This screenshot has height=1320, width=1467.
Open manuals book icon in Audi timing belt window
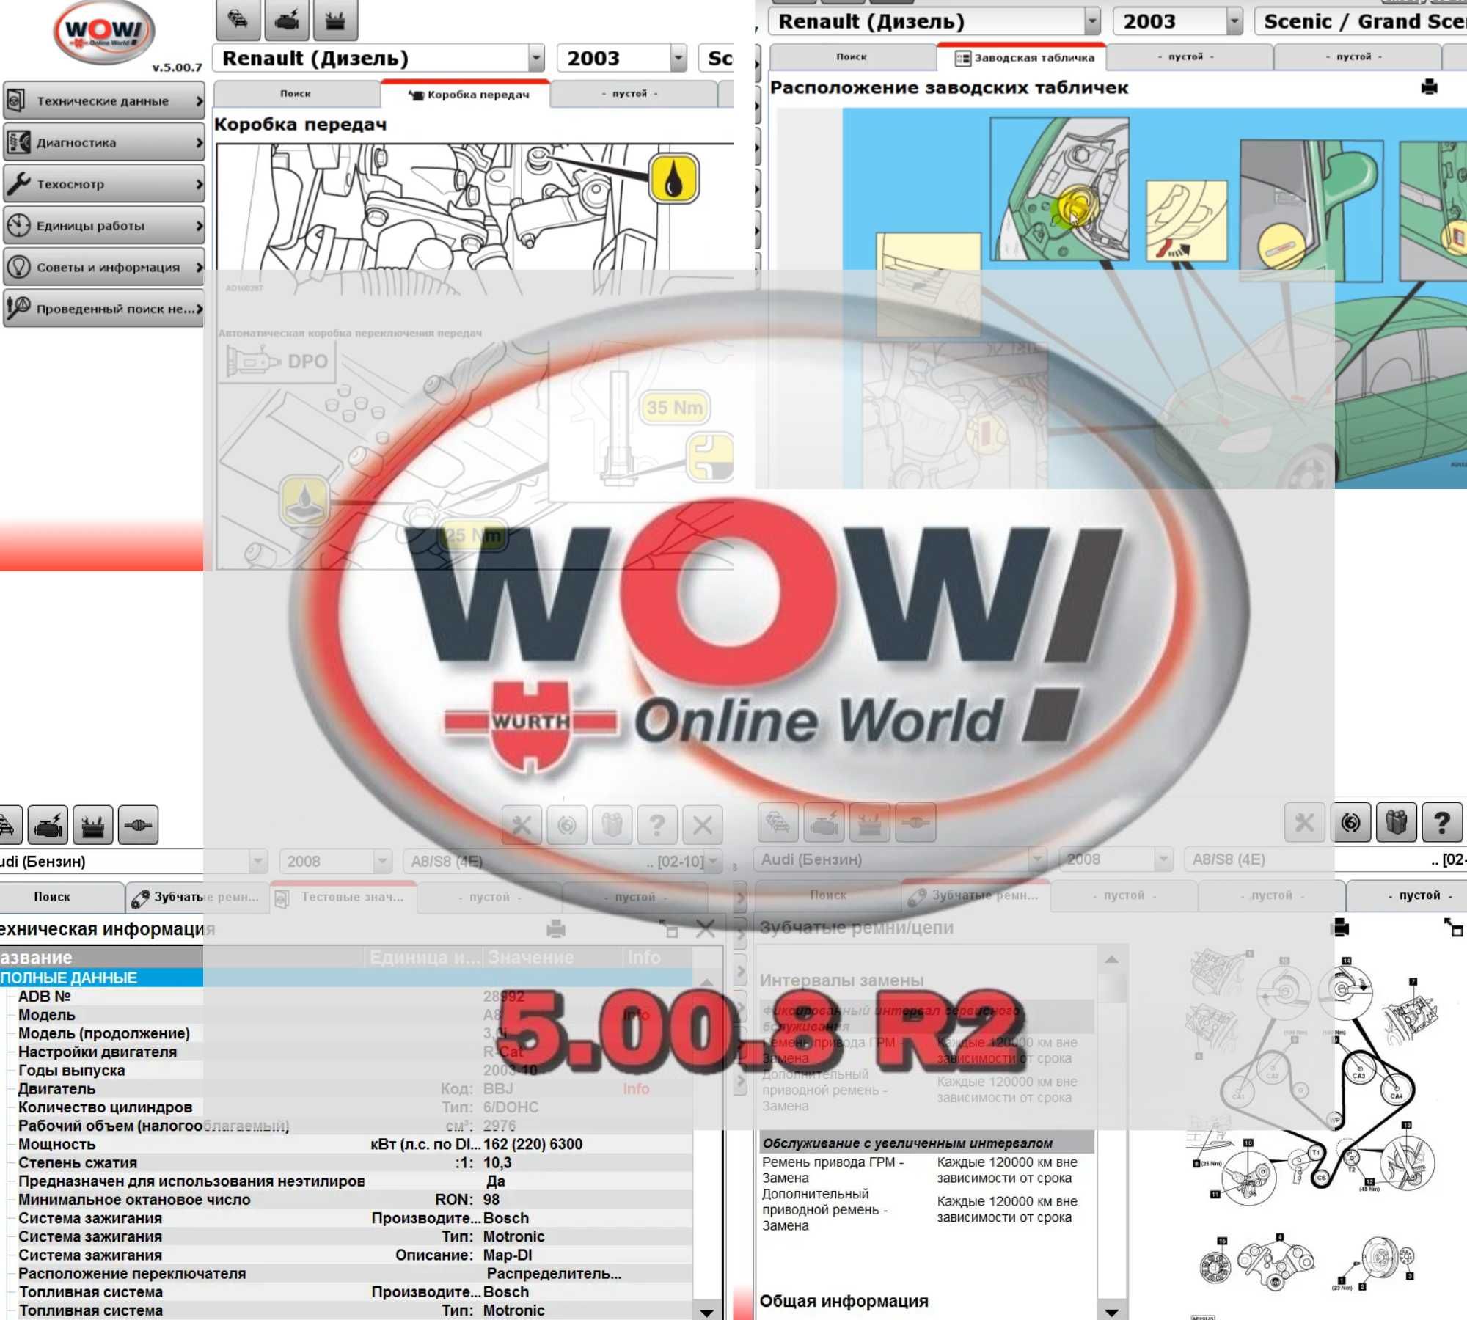(x=1397, y=823)
